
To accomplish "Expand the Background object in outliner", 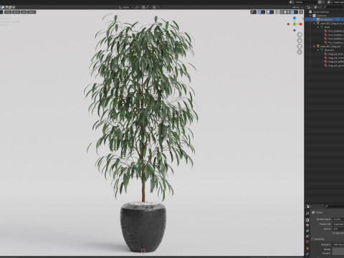I will coord(314,19).
